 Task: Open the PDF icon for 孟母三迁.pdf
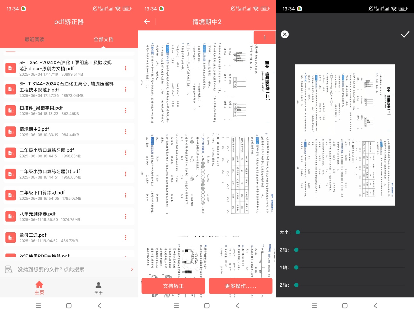(x=10, y=238)
